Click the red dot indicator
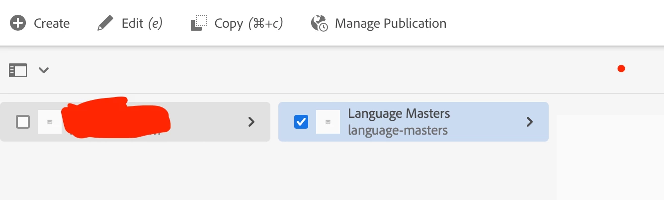Viewport: 664px width, 200px height. point(621,69)
